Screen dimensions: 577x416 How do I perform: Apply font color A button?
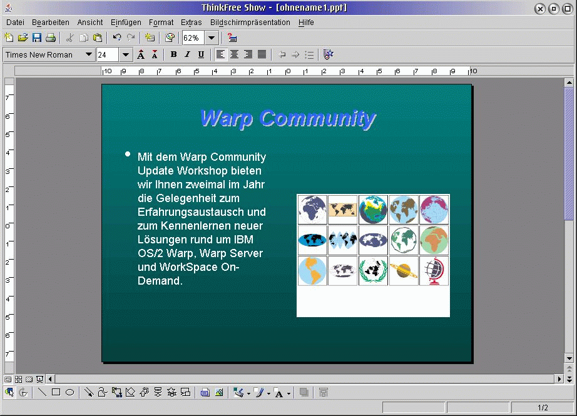tap(279, 393)
